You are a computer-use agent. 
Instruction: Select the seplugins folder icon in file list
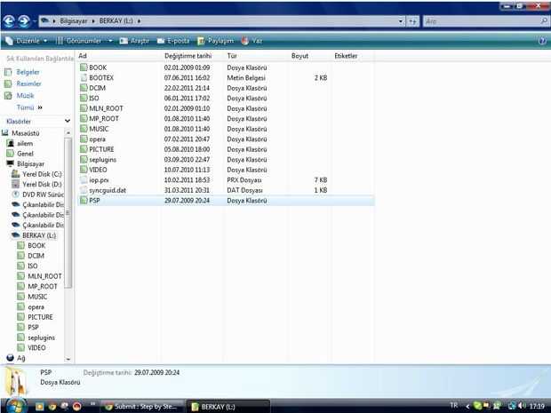pyautogui.click(x=84, y=160)
